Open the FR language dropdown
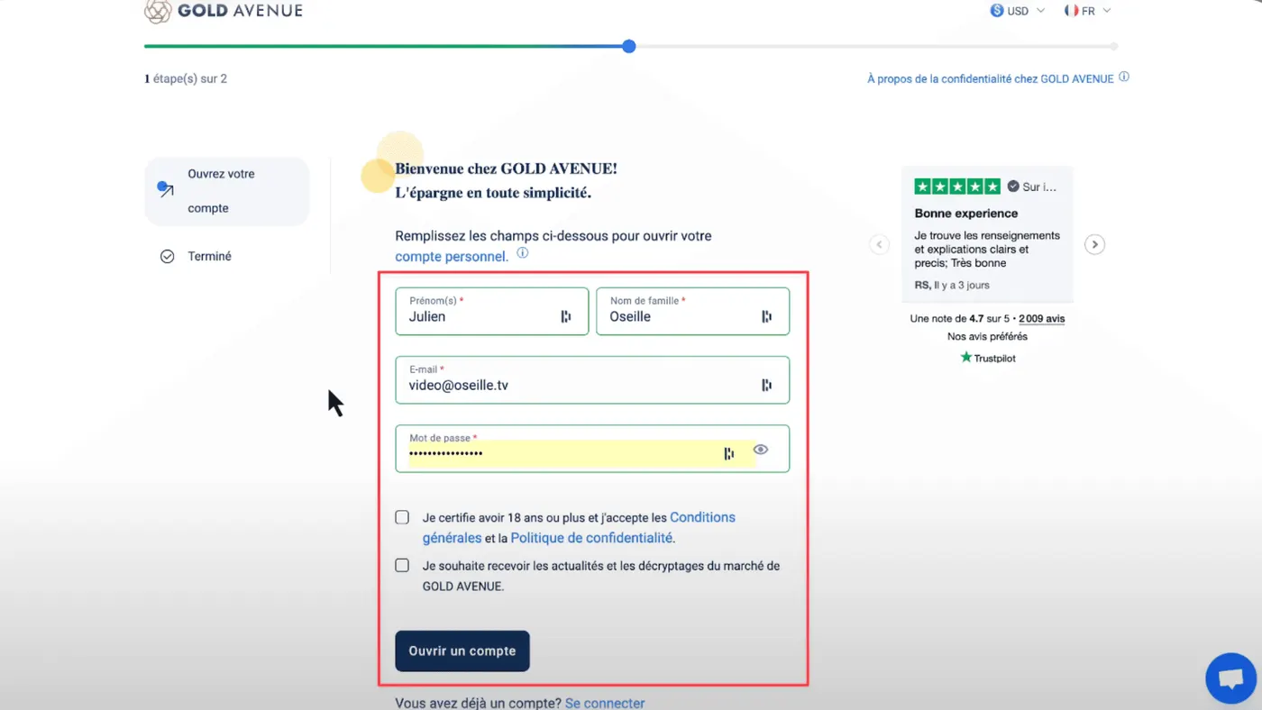The image size is (1262, 710). tap(1088, 11)
